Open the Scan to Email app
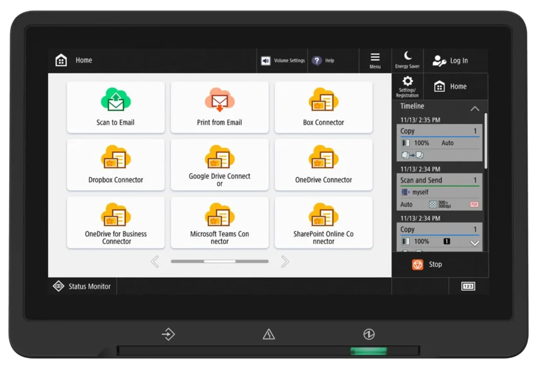 pos(115,107)
